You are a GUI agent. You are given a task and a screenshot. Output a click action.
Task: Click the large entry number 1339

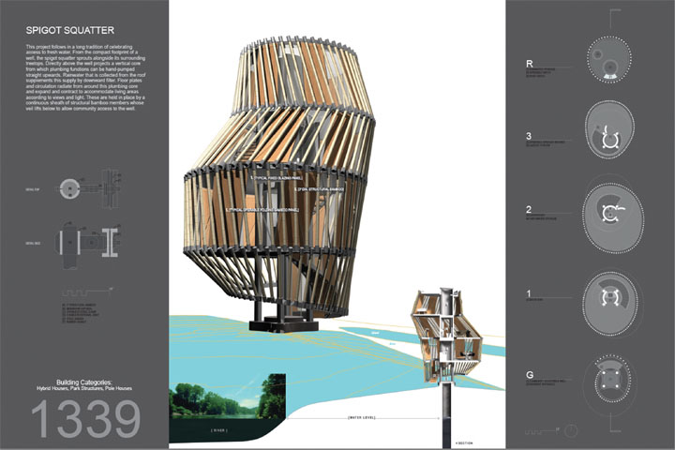coord(86,418)
